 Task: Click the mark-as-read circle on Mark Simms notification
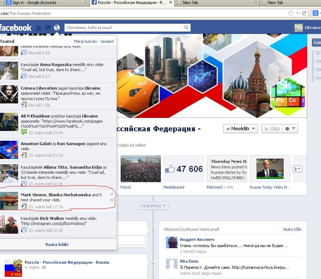tap(112, 194)
